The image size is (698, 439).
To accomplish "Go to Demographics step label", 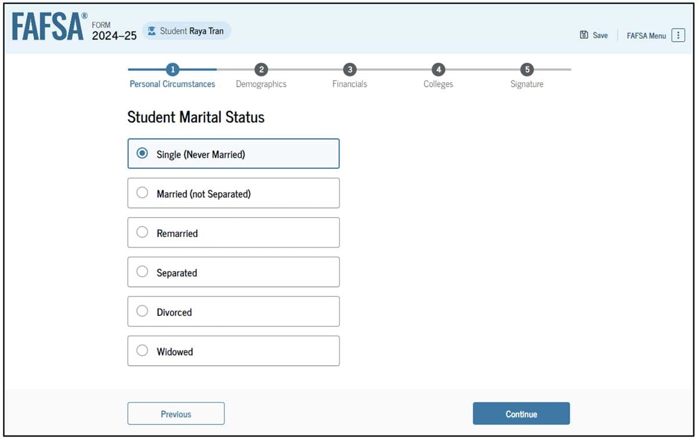I will 261,84.
